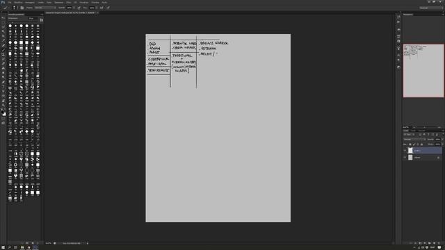The height and width of the screenshot is (250, 445).
Task: Open the Windows Start menu
Action: (3, 247)
